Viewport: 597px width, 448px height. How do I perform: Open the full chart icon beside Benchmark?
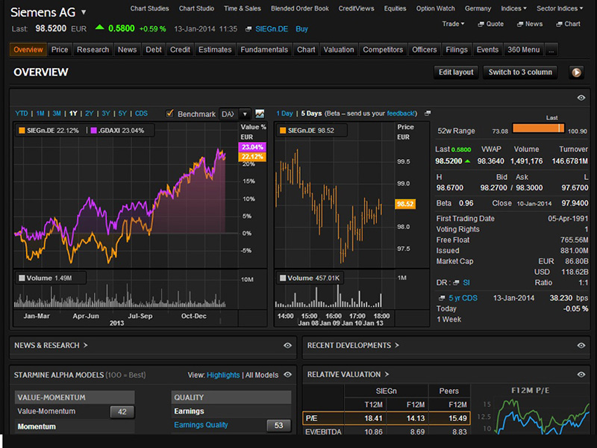(260, 113)
